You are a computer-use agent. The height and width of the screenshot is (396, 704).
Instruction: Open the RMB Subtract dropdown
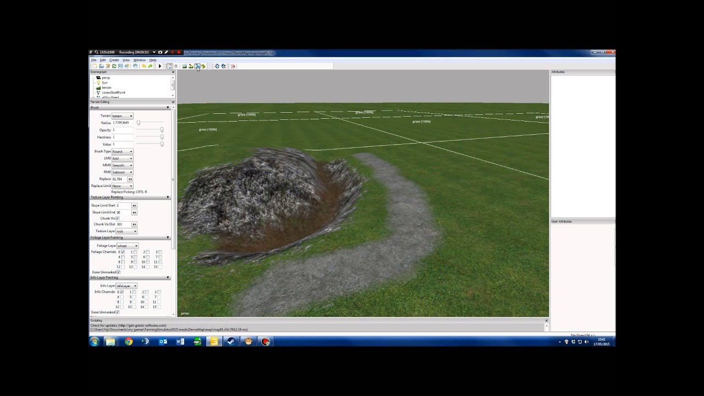tap(122, 172)
